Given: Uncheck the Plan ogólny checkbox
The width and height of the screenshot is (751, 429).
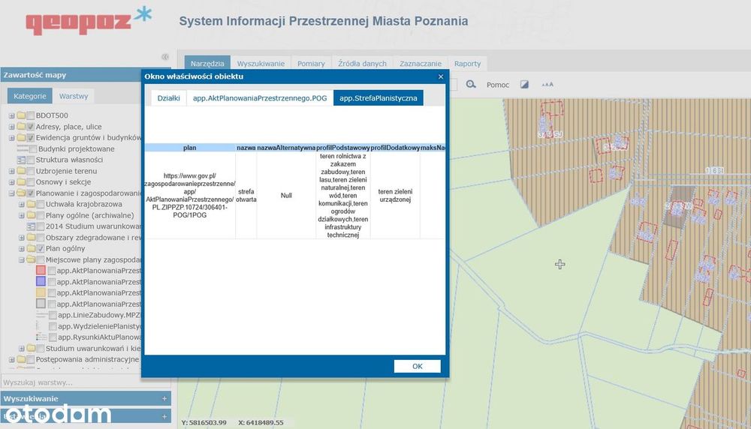Looking at the screenshot, I should [41, 248].
